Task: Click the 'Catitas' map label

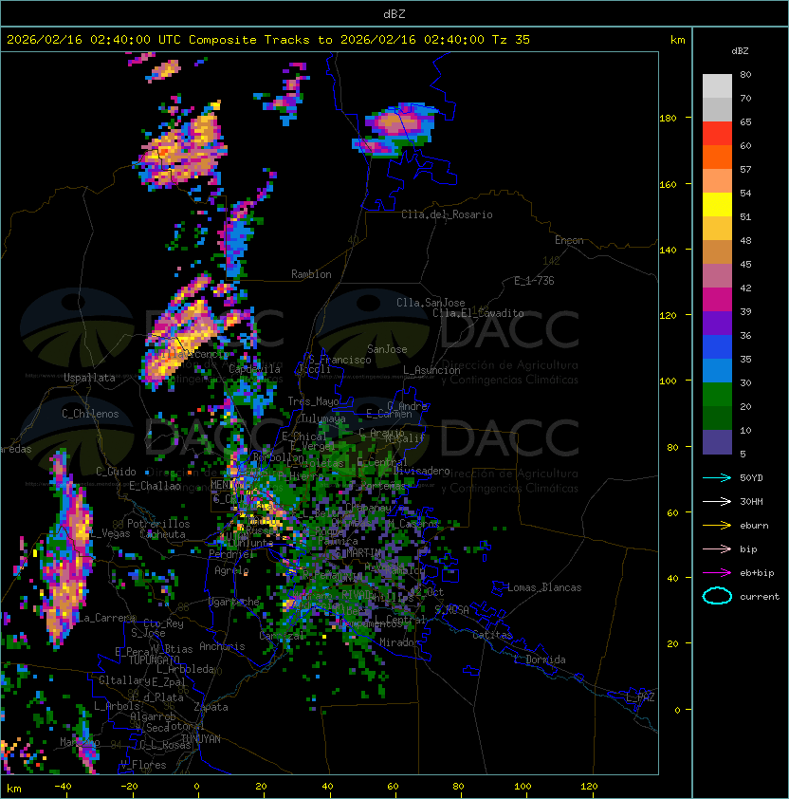Action: click(492, 635)
